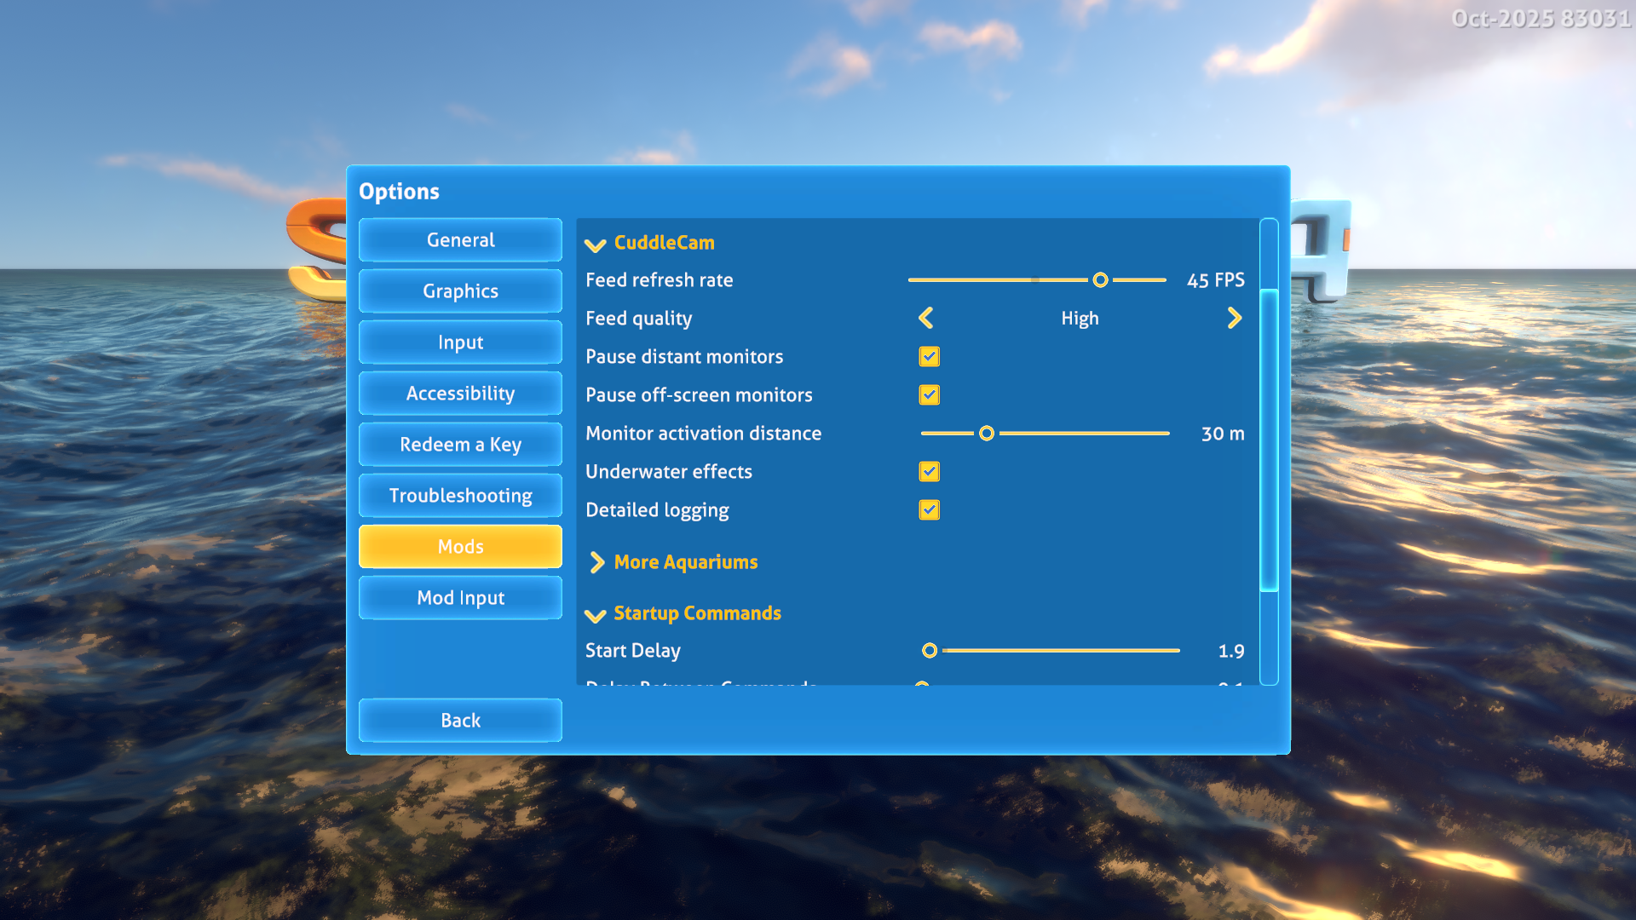Click the CuddleCam section title
The height and width of the screenshot is (920, 1636).
(x=664, y=243)
